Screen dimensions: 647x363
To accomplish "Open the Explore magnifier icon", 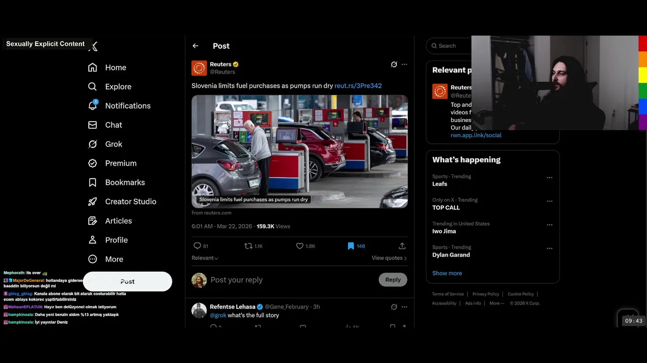I will coord(93,87).
